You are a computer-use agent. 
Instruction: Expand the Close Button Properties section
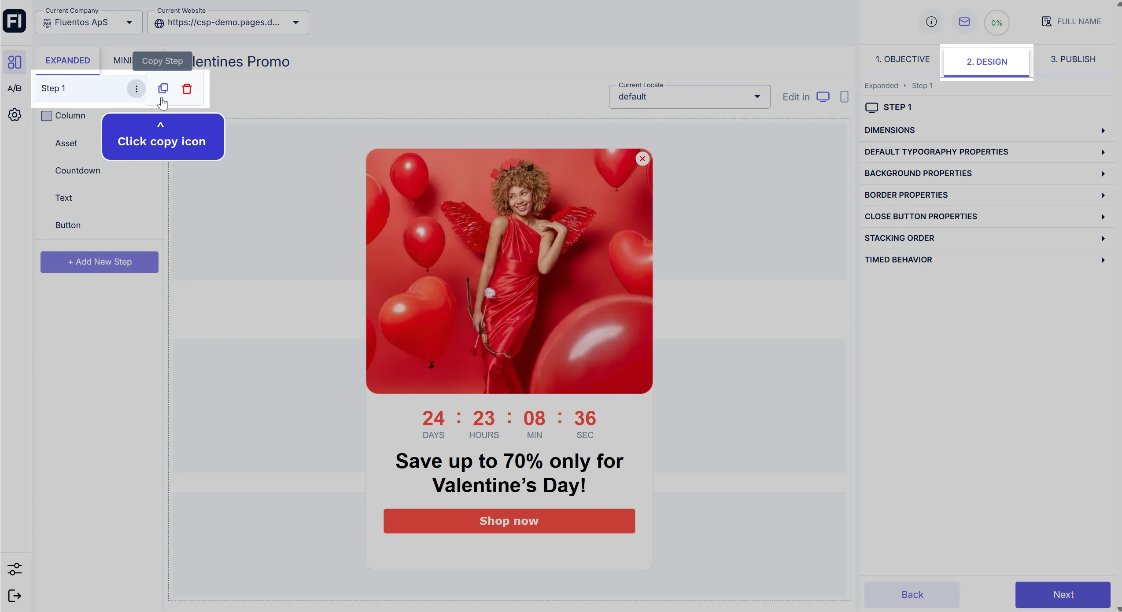985,217
